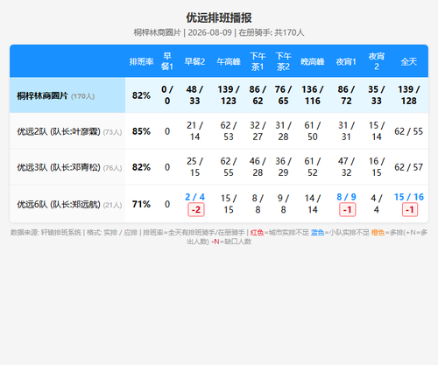The width and height of the screenshot is (438, 365).
Task: Click the orange 橙色 legend word
Action: (x=378, y=233)
